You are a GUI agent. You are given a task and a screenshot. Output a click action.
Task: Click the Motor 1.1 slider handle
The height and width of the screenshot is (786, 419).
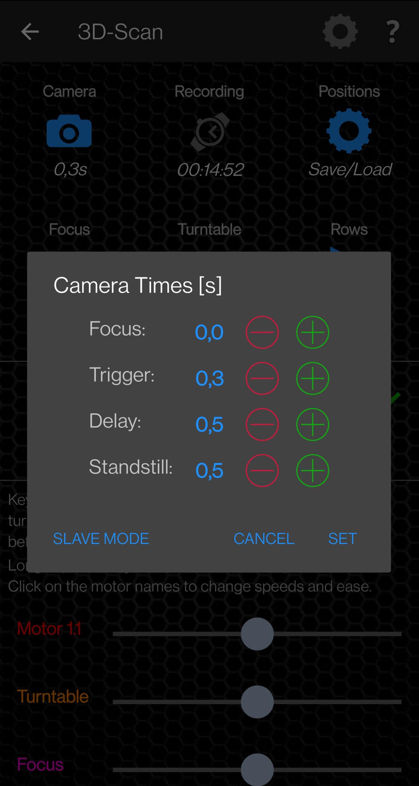coord(257,634)
